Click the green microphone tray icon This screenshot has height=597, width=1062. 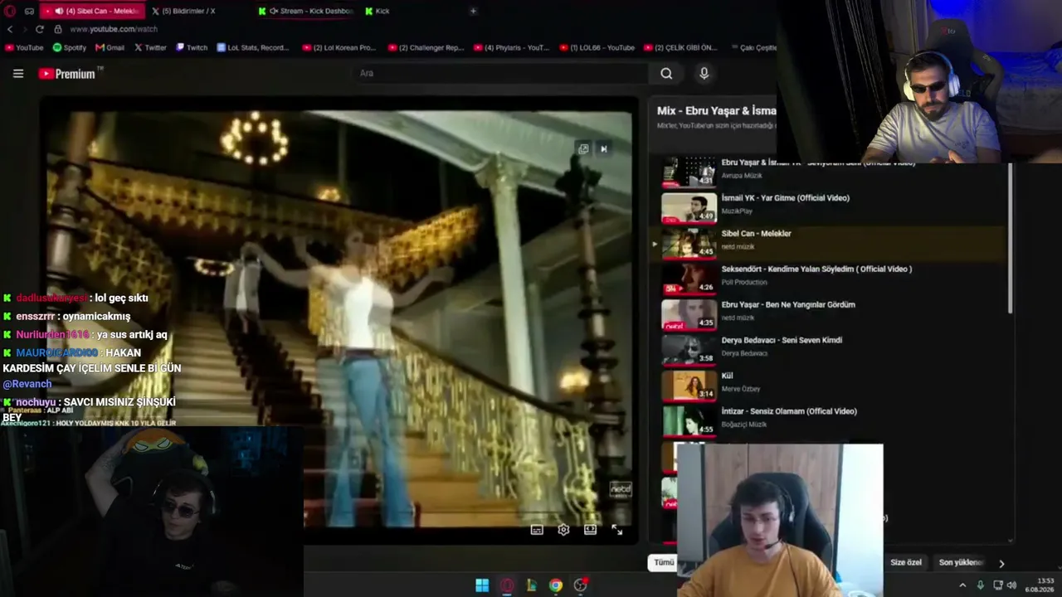coord(980,585)
